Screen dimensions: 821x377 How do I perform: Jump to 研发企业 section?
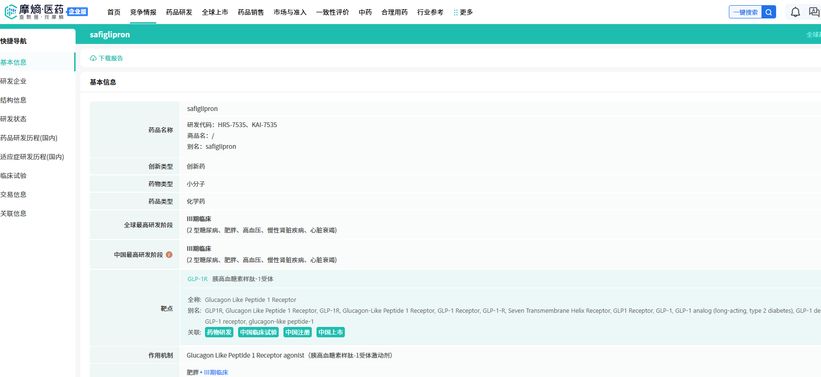tap(13, 81)
